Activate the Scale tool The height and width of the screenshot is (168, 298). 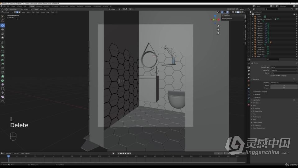click(2, 34)
